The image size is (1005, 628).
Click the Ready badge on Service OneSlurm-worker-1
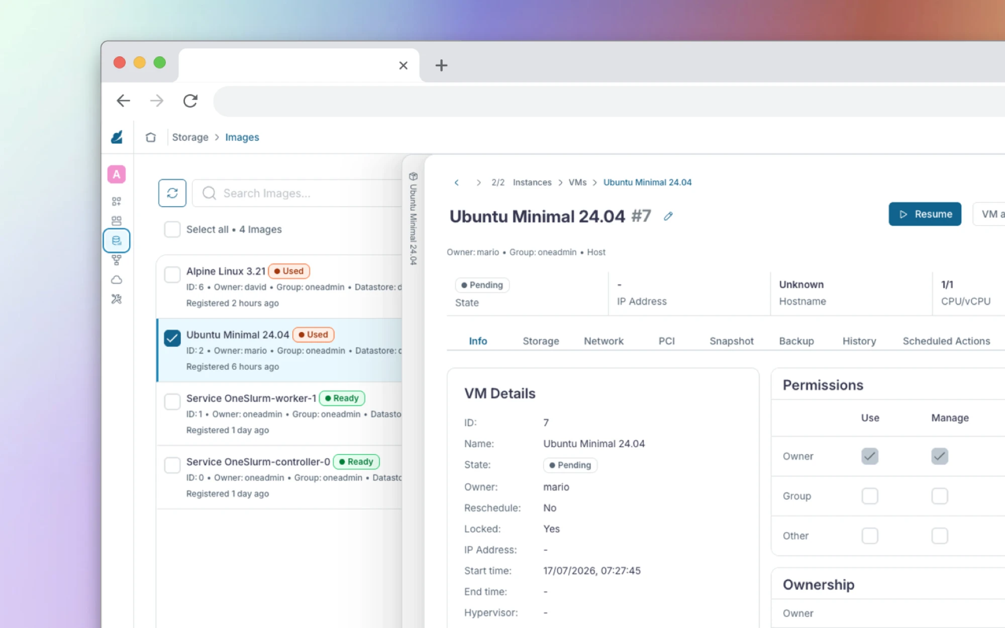pyautogui.click(x=342, y=398)
